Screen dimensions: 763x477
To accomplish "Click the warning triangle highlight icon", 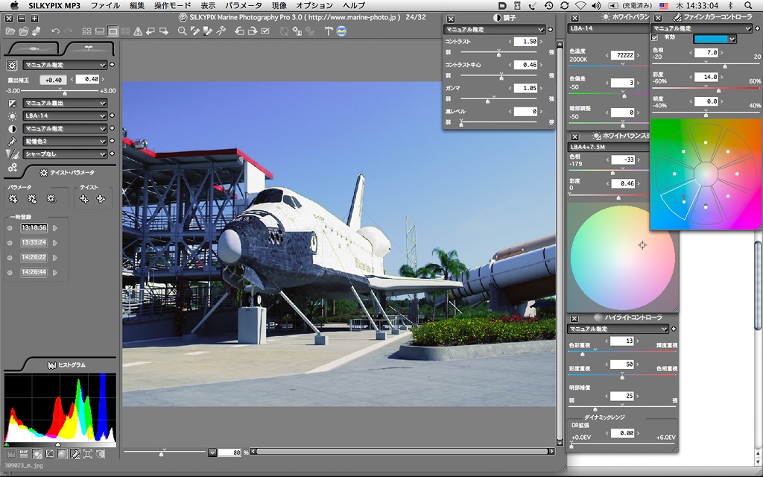I will [138, 31].
